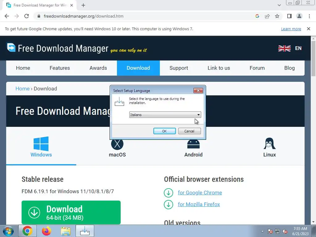Image resolution: width=316 pixels, height=237 pixels.
Task: Open the Awards menu item
Action: (x=98, y=68)
